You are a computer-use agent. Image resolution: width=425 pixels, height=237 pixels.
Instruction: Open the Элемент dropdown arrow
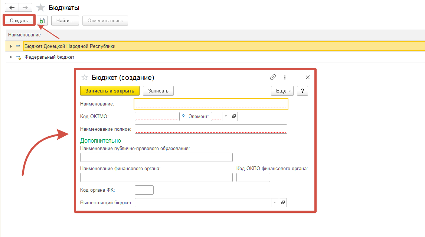226,116
